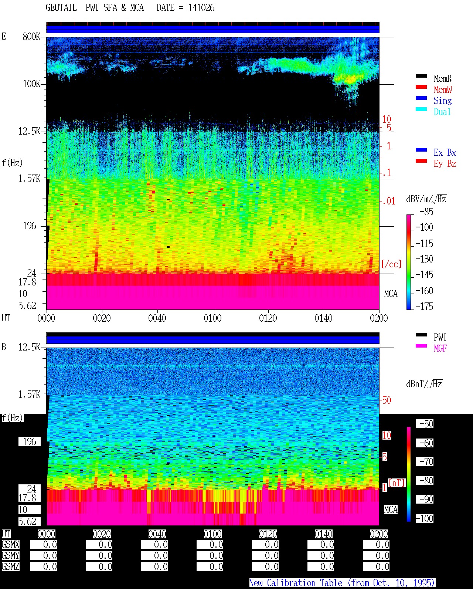
Task: Click the dBnT magnetic color scale bar
Action: tap(409, 474)
